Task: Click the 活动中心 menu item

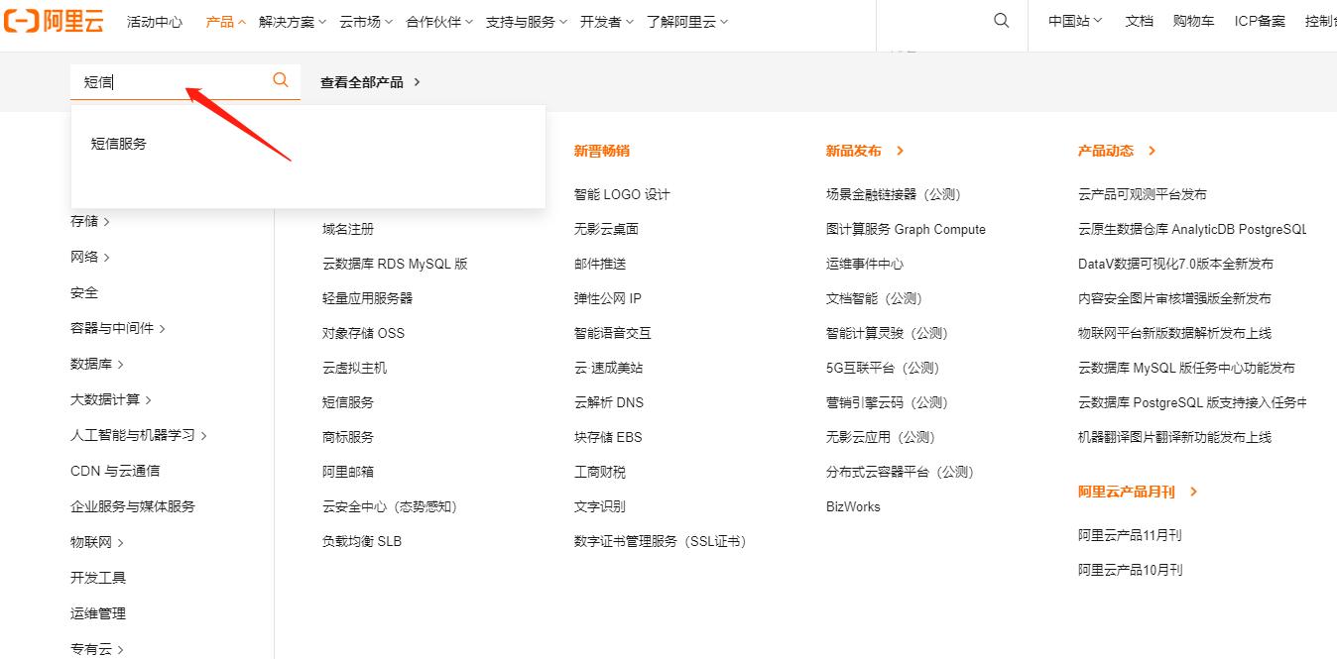Action: pyautogui.click(x=154, y=21)
